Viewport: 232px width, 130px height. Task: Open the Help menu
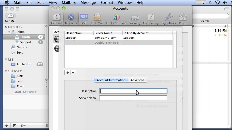click(x=140, y=3)
